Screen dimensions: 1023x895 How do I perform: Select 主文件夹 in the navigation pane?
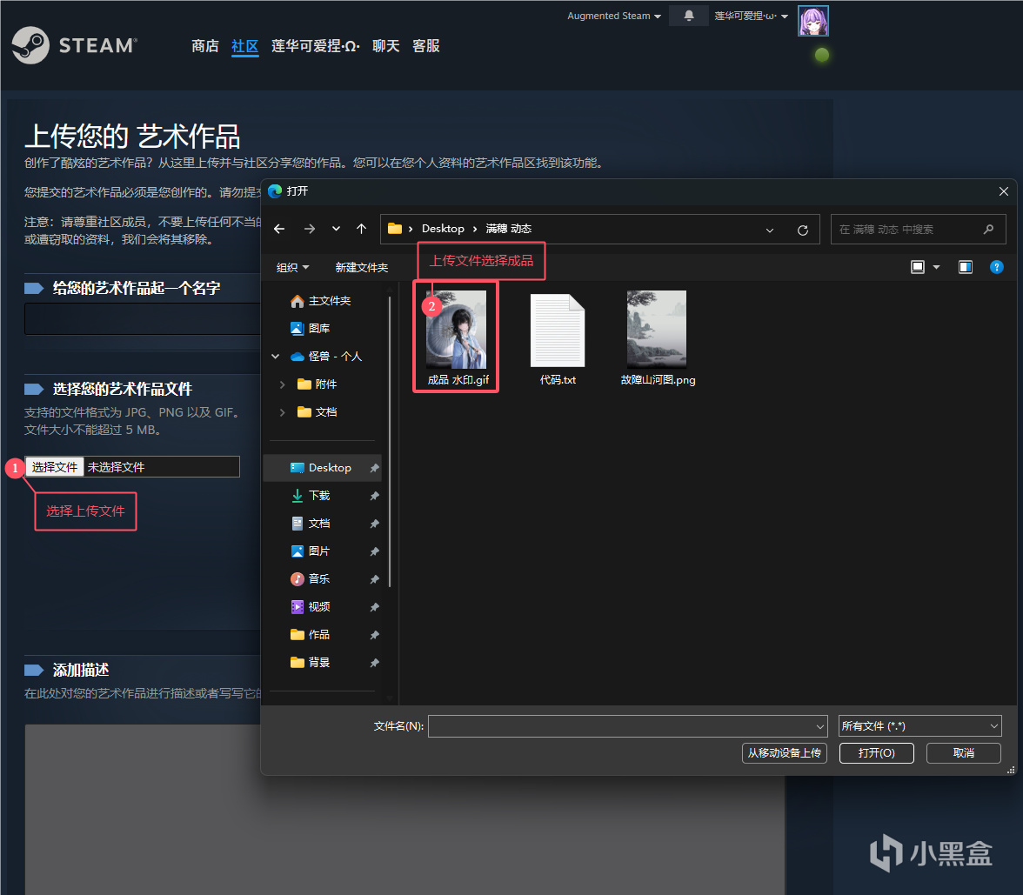click(321, 301)
